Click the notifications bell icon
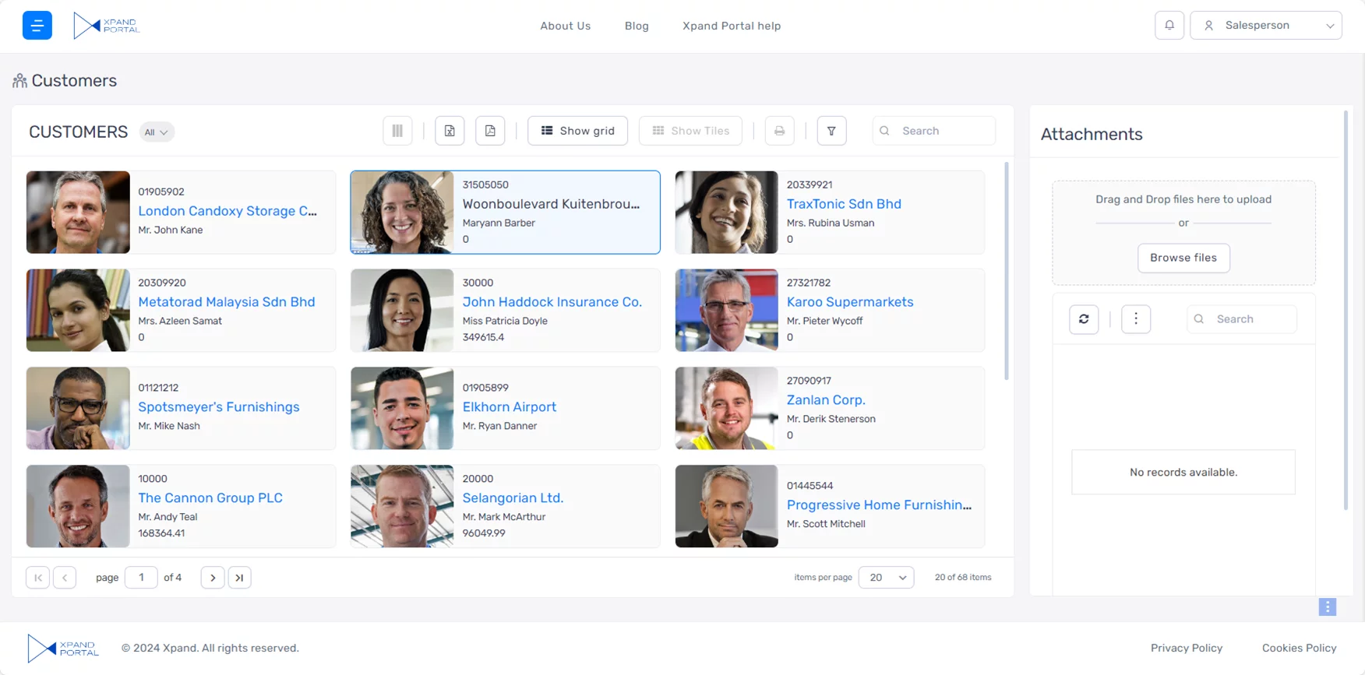Image resolution: width=1365 pixels, height=675 pixels. point(1169,26)
